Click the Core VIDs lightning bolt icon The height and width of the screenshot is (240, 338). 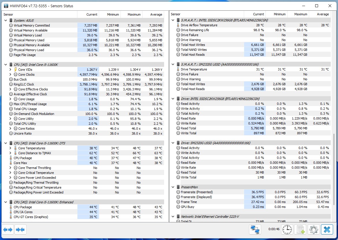16,69
